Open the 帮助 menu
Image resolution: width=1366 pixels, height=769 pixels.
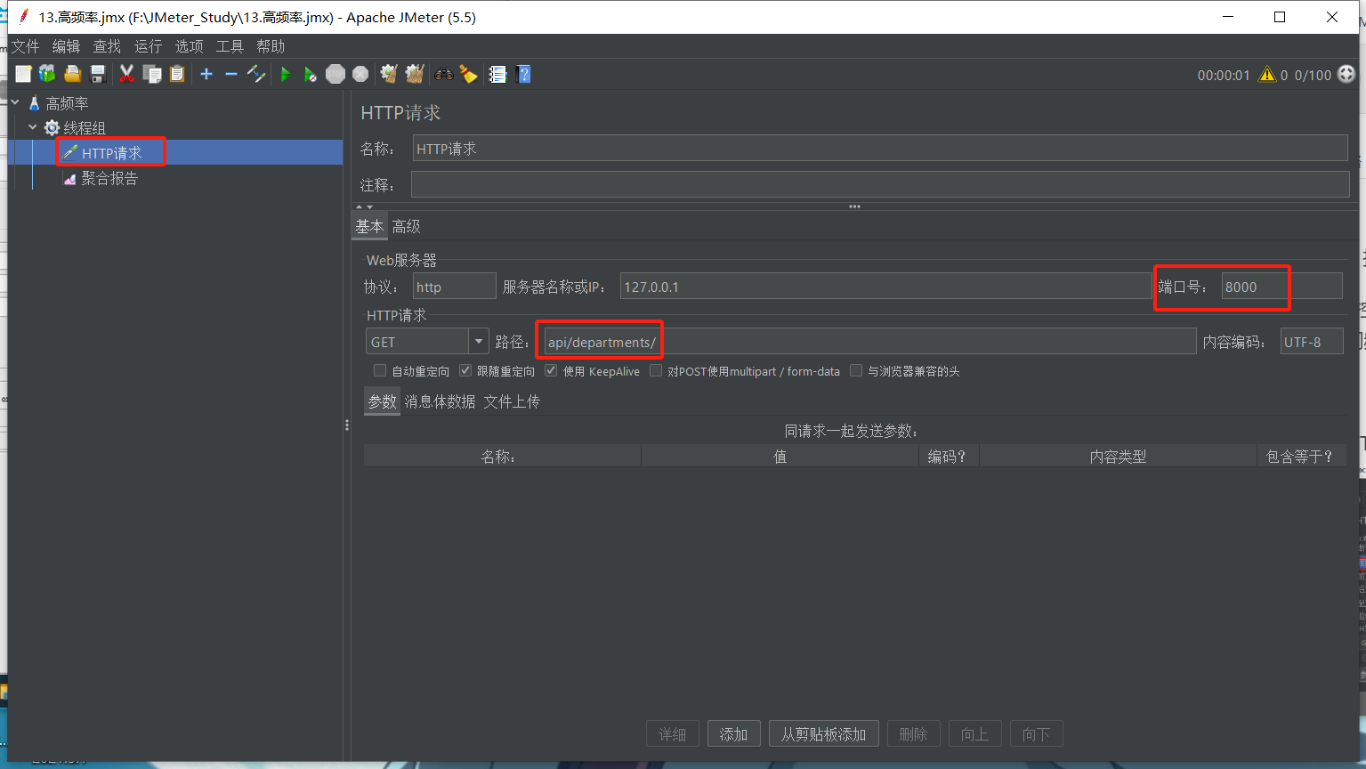[271, 46]
